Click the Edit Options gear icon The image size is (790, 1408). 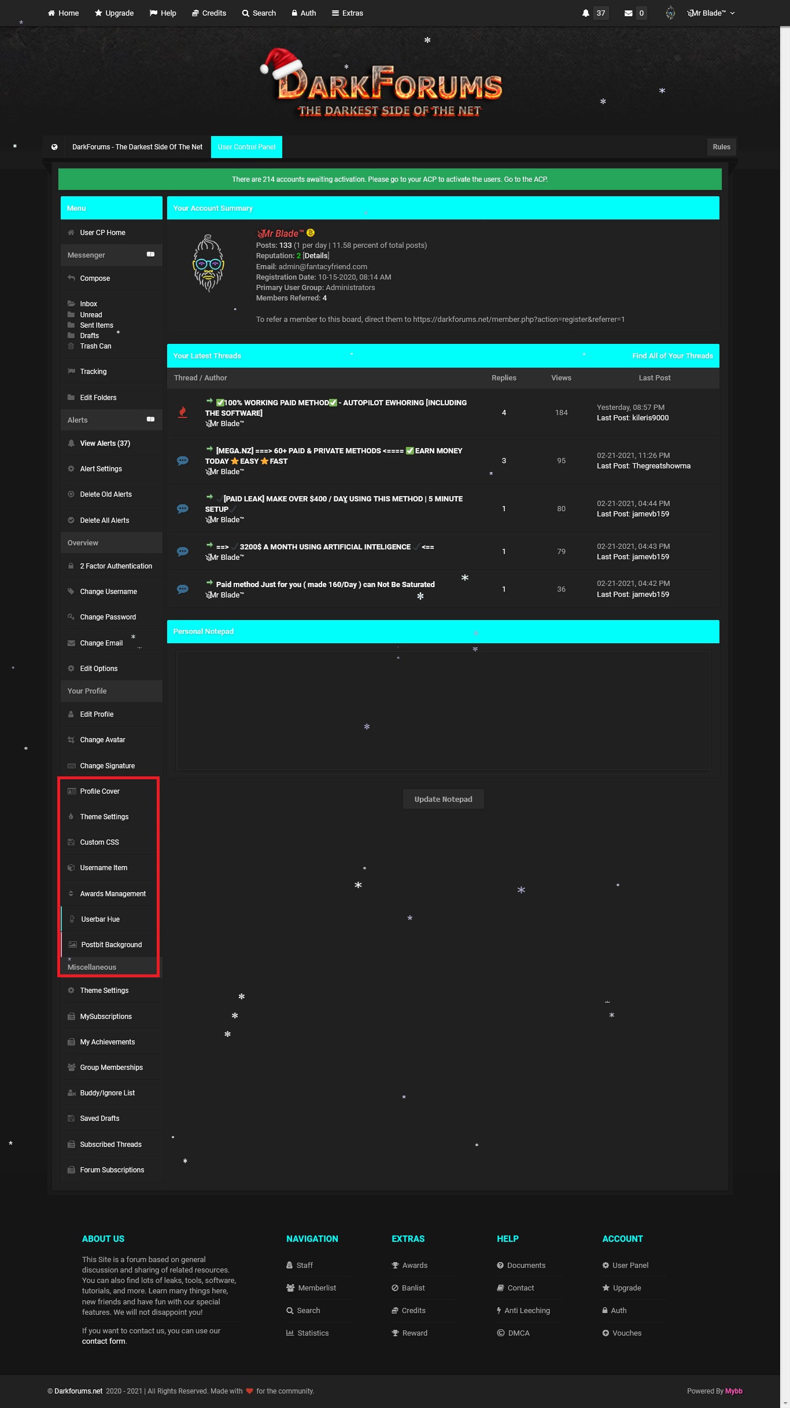point(71,668)
